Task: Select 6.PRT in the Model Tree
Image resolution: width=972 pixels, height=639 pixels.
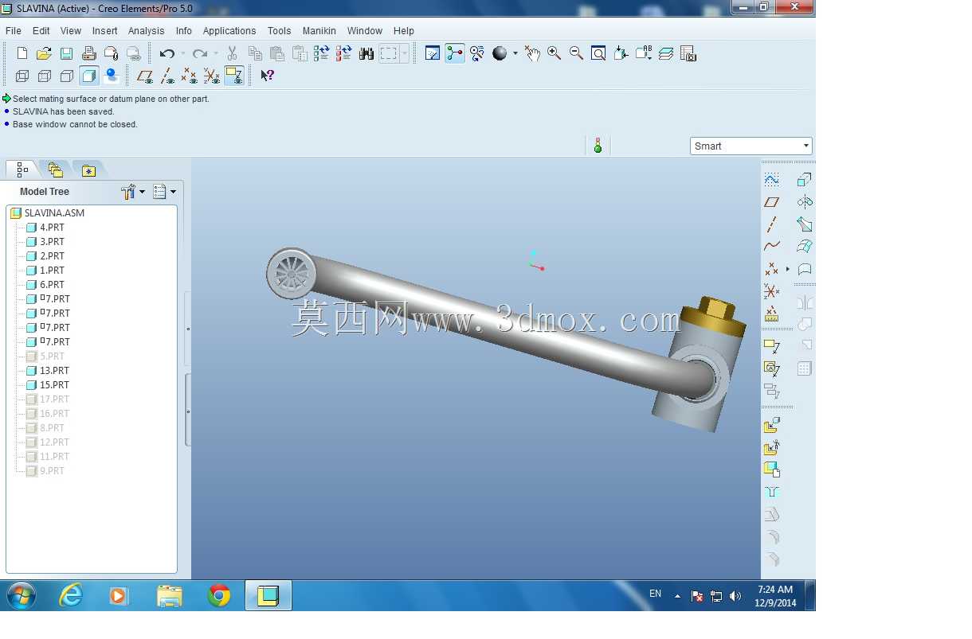Action: pyautogui.click(x=52, y=284)
